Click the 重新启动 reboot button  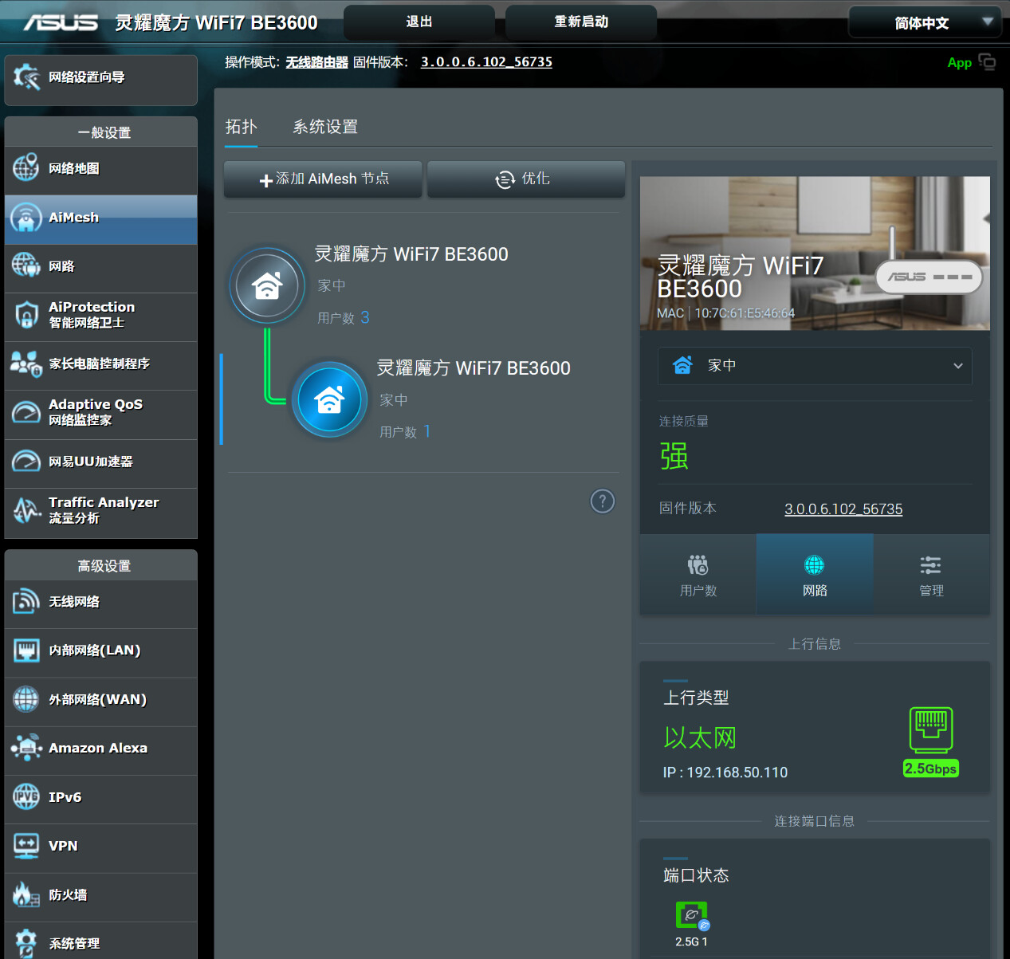(581, 22)
